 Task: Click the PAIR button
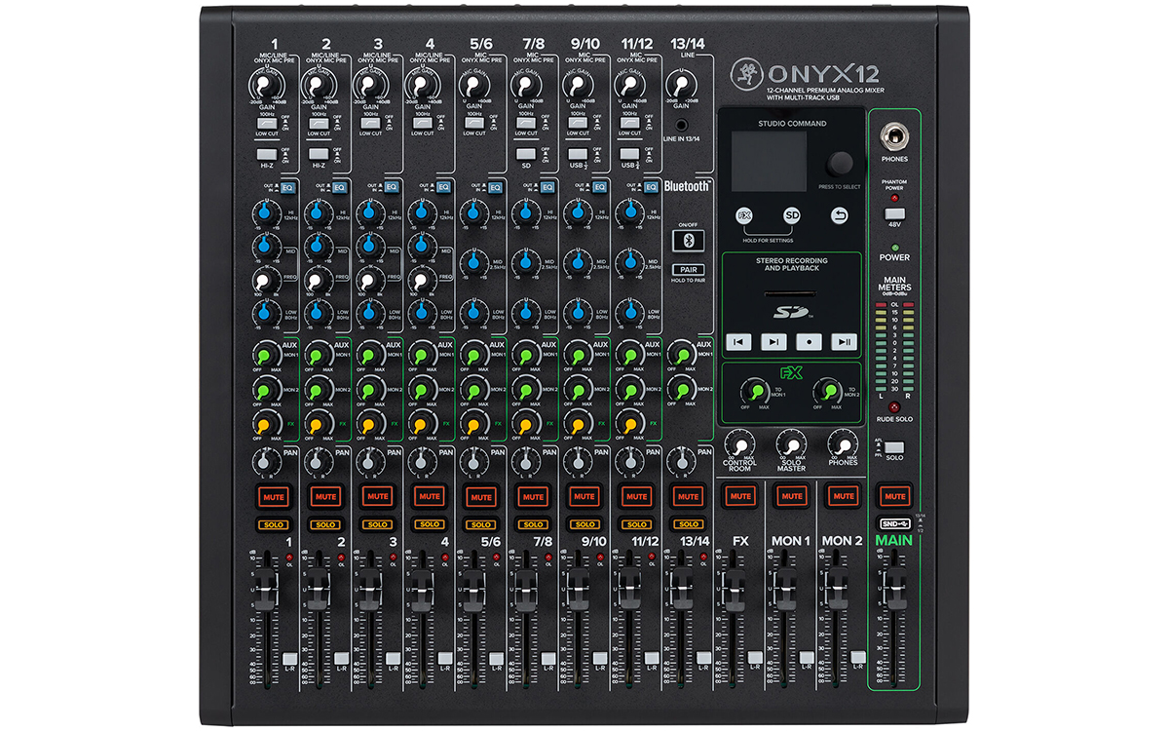pos(686,269)
